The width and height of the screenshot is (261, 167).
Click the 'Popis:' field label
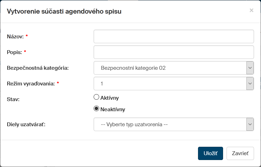click(15, 52)
